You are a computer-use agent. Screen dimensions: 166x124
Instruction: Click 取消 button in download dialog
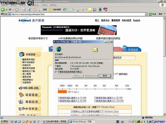tap(105, 76)
